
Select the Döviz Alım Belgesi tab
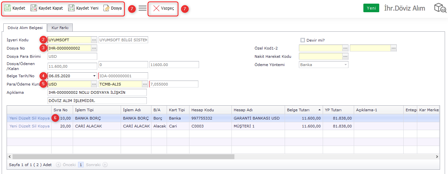[25, 28]
